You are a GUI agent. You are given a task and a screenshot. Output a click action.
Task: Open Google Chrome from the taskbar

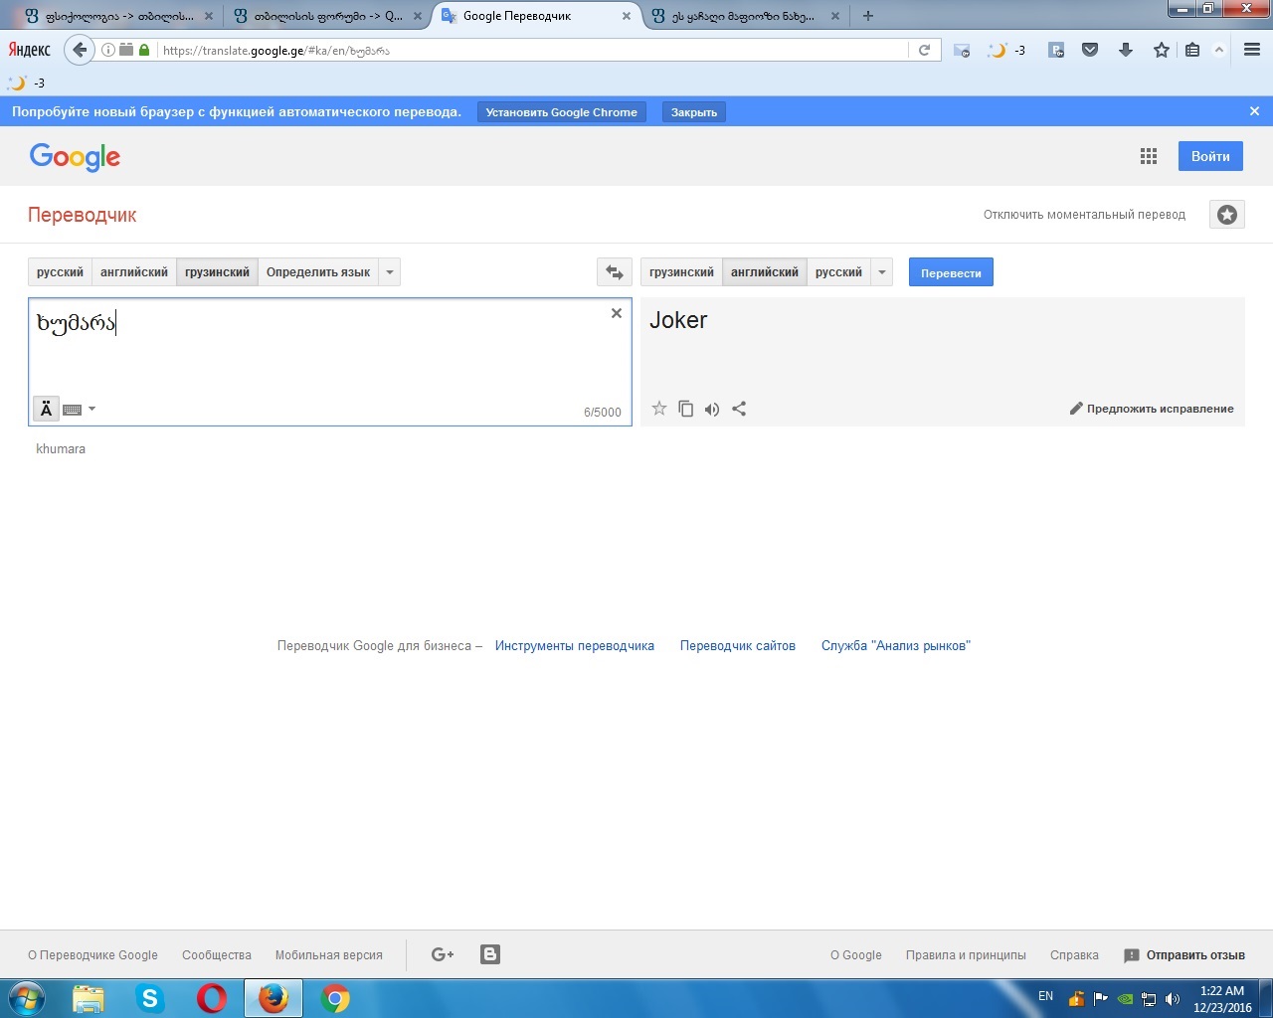tap(335, 998)
